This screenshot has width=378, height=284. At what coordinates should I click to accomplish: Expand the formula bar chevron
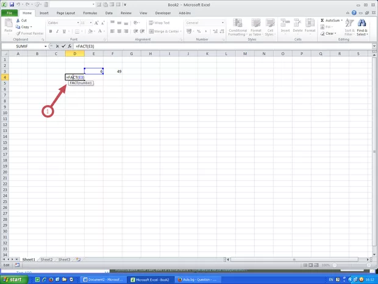[374, 46]
